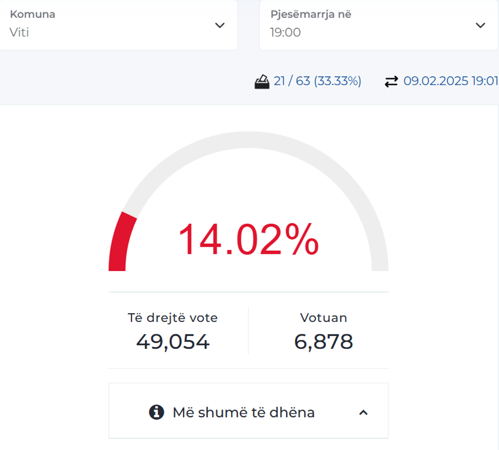Click the selected Viti municipality value
Screen dimensions: 499x450
[x=19, y=33]
